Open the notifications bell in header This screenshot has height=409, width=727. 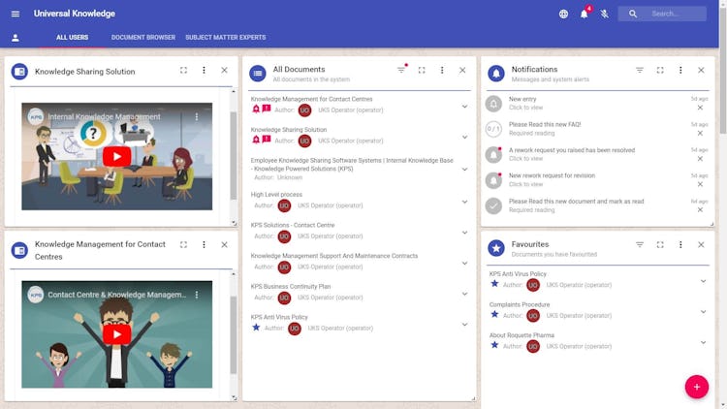coord(585,14)
